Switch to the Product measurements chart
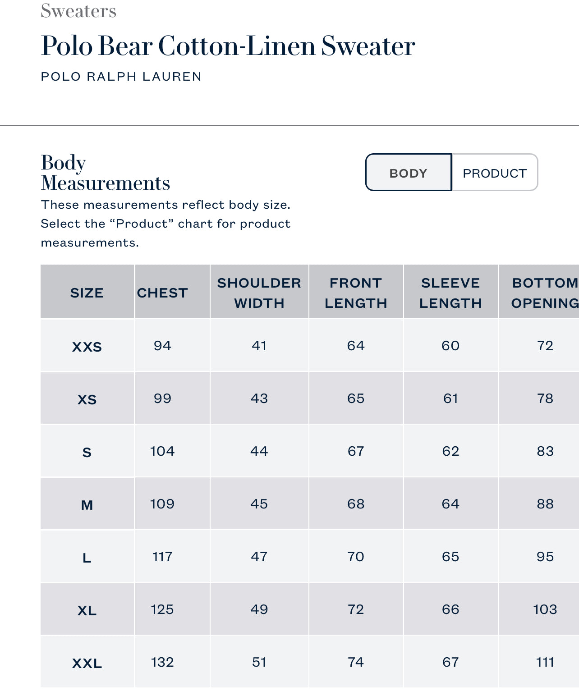This screenshot has height=696, width=579. (x=494, y=173)
